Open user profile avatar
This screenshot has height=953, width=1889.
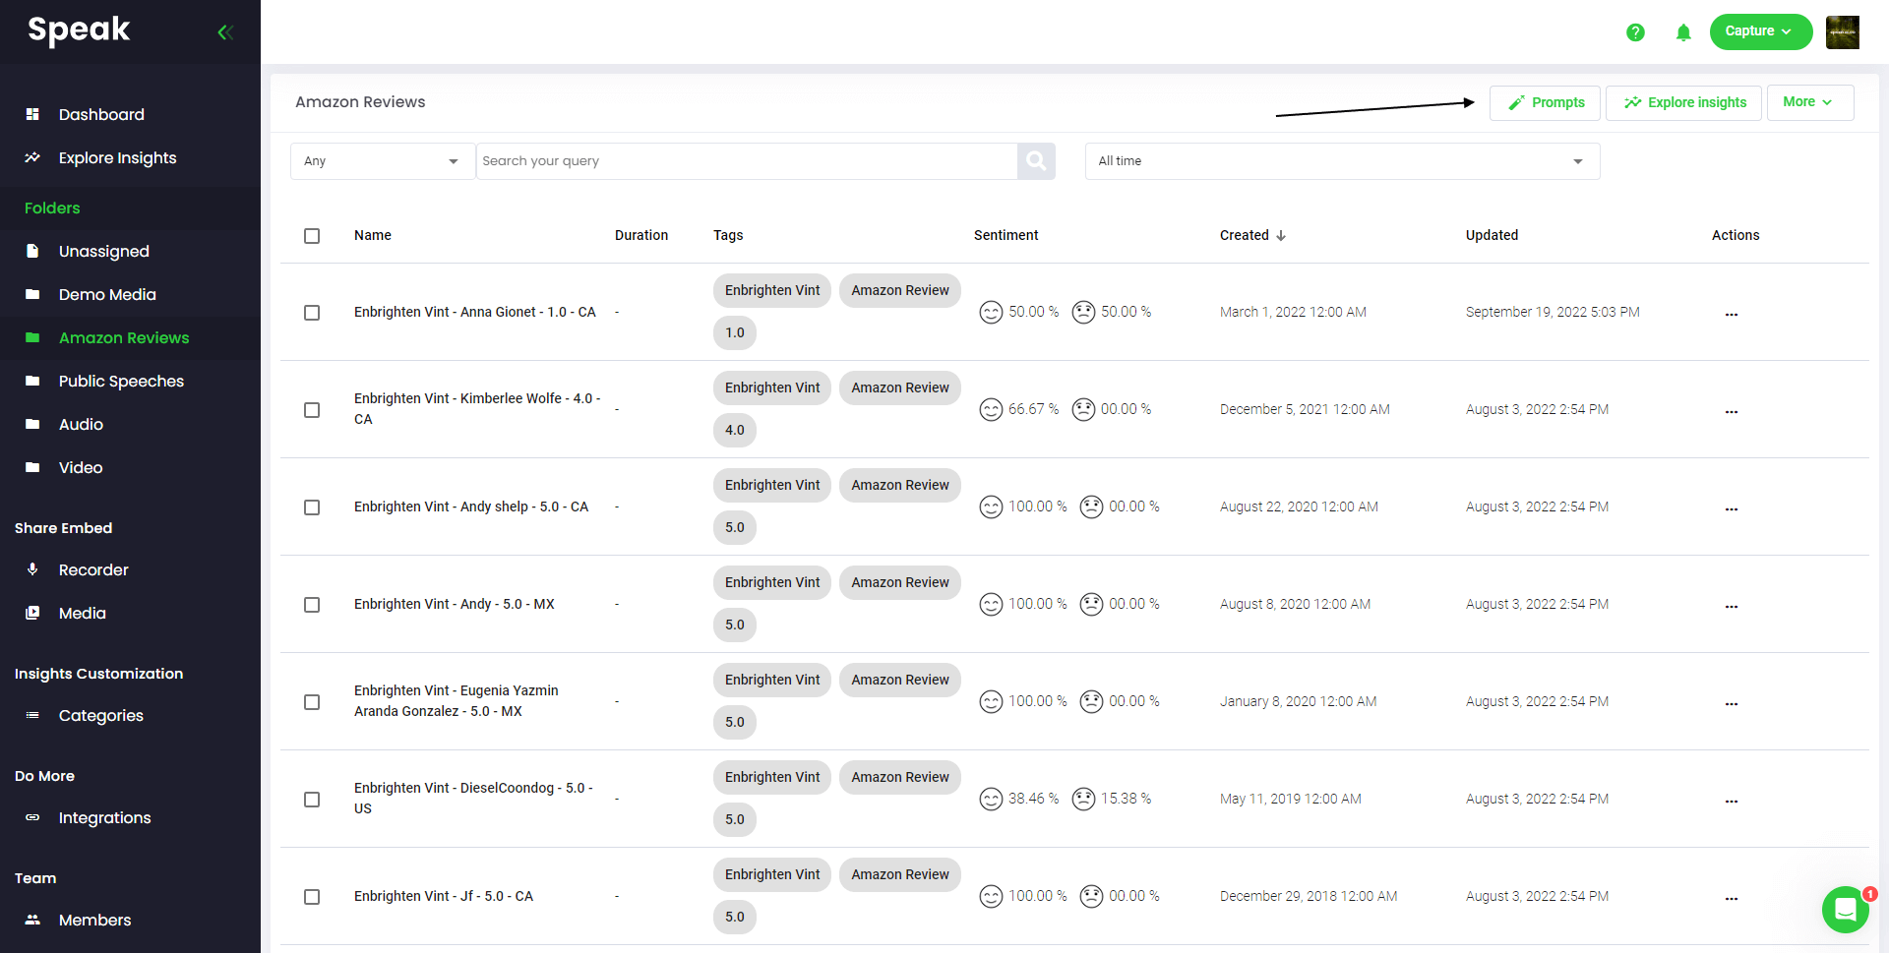tap(1842, 32)
